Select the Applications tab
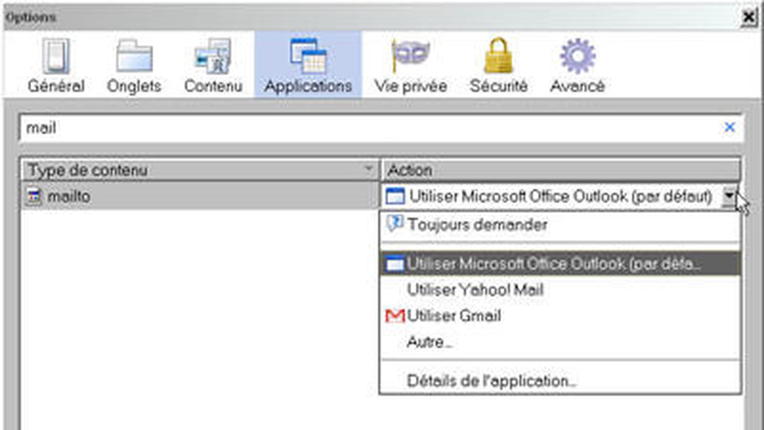This screenshot has width=764, height=430. (x=308, y=64)
